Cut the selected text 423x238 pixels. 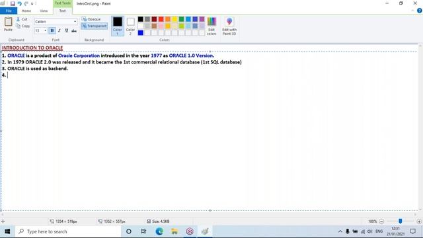[x=22, y=19]
